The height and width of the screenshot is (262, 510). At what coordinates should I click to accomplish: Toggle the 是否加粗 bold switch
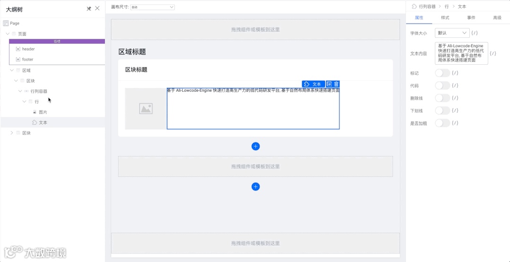point(442,123)
